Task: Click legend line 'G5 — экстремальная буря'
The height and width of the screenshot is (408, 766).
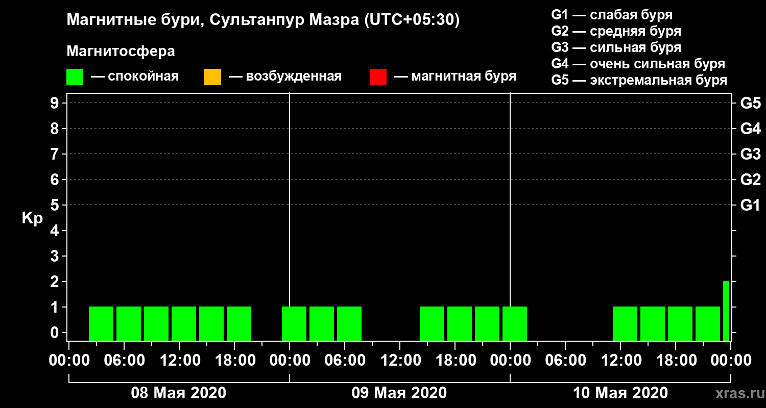Action: click(x=639, y=81)
